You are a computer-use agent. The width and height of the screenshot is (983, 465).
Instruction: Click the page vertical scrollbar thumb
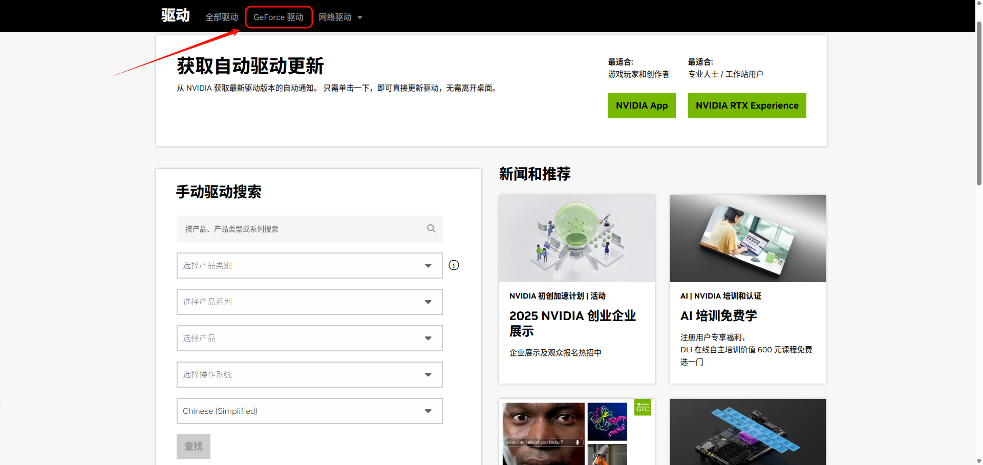coord(979,102)
